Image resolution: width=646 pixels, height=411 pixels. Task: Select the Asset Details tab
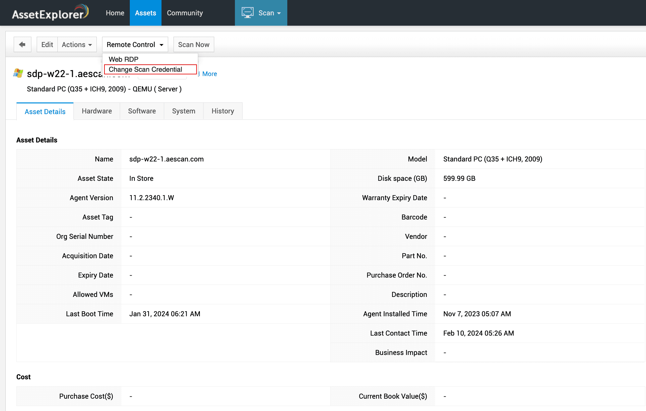pyautogui.click(x=45, y=111)
